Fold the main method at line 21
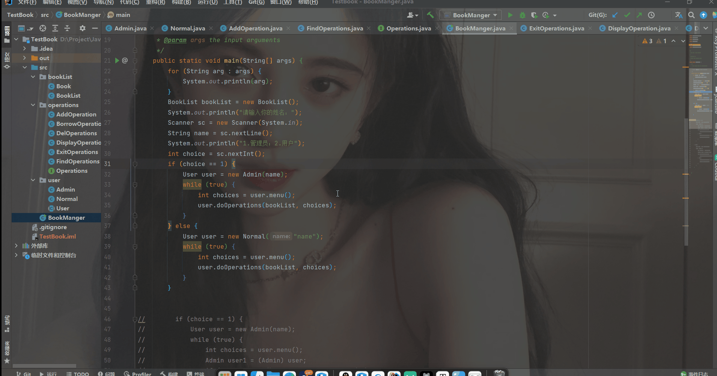This screenshot has width=717, height=376. click(x=135, y=60)
